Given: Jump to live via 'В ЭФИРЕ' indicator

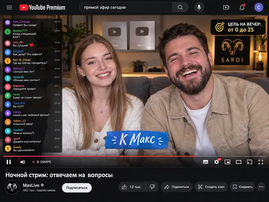Looking at the screenshot, I should point(42,162).
